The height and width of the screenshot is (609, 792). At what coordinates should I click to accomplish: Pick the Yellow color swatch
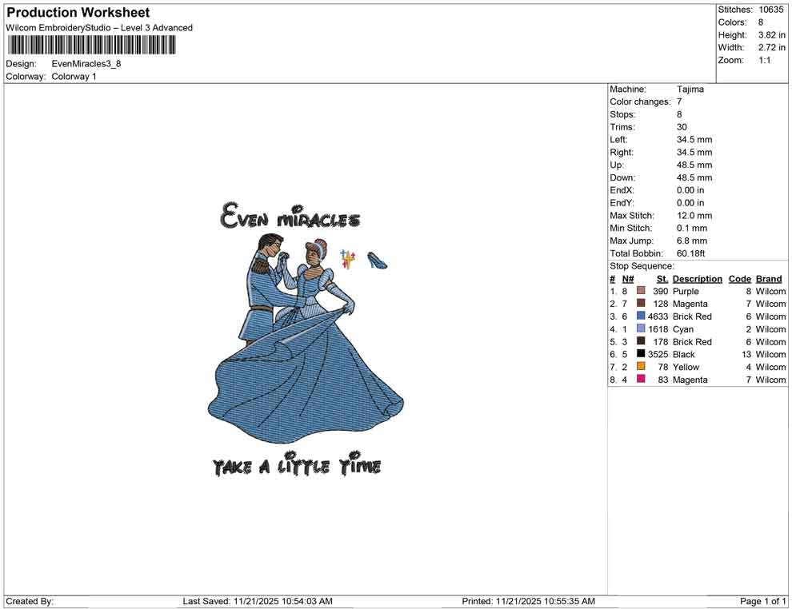coord(641,366)
